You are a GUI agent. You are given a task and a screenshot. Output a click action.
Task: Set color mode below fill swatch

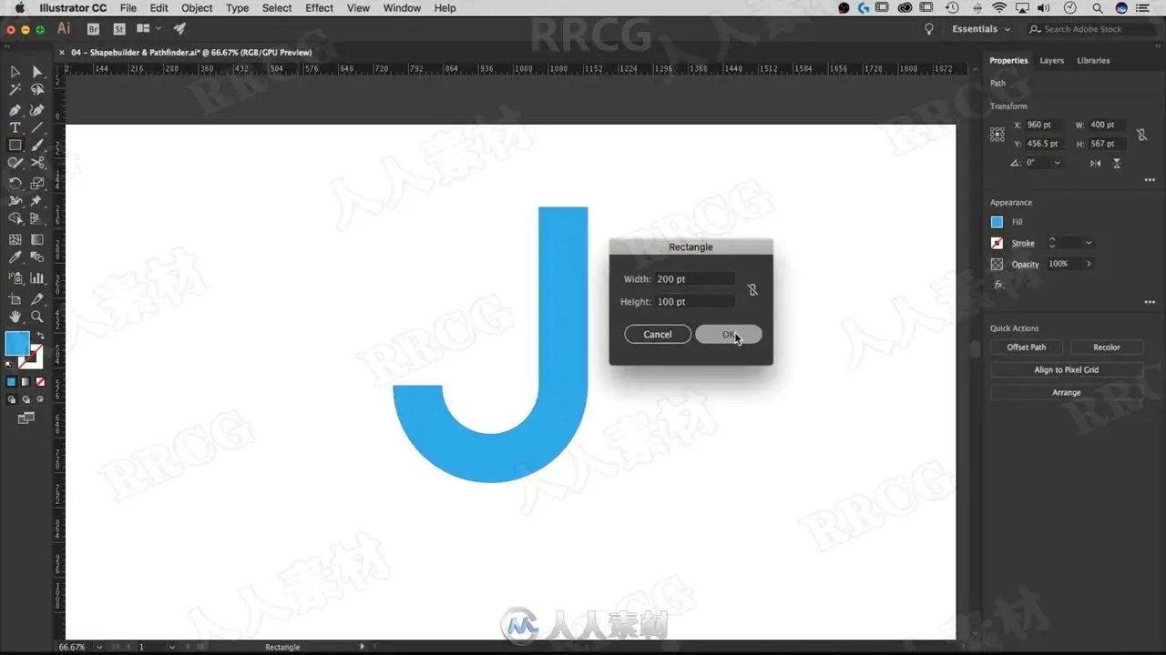coord(12,382)
